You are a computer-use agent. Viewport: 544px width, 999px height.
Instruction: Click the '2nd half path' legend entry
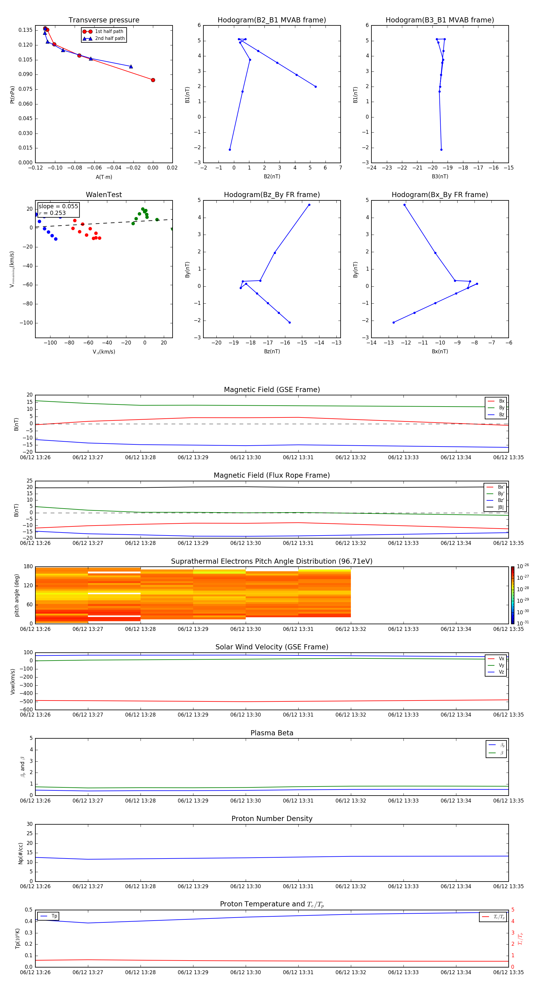pyautogui.click(x=103, y=38)
